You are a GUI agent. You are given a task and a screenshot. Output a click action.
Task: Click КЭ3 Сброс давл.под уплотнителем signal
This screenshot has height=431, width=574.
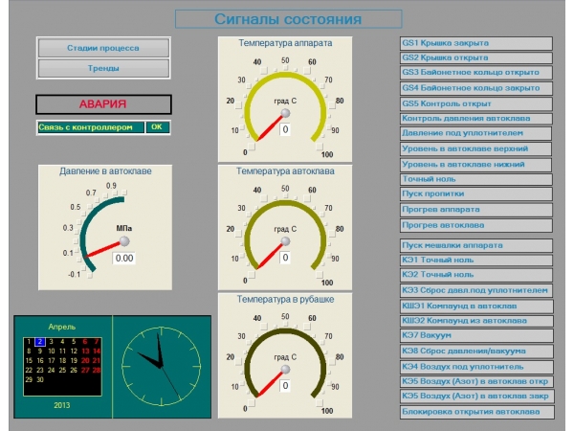click(x=476, y=290)
